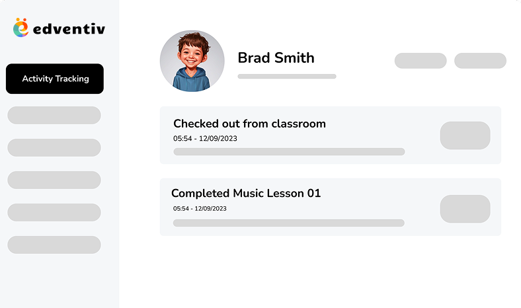Open the Activity Tracking menu item
The width and height of the screenshot is (521, 308).
tap(55, 79)
